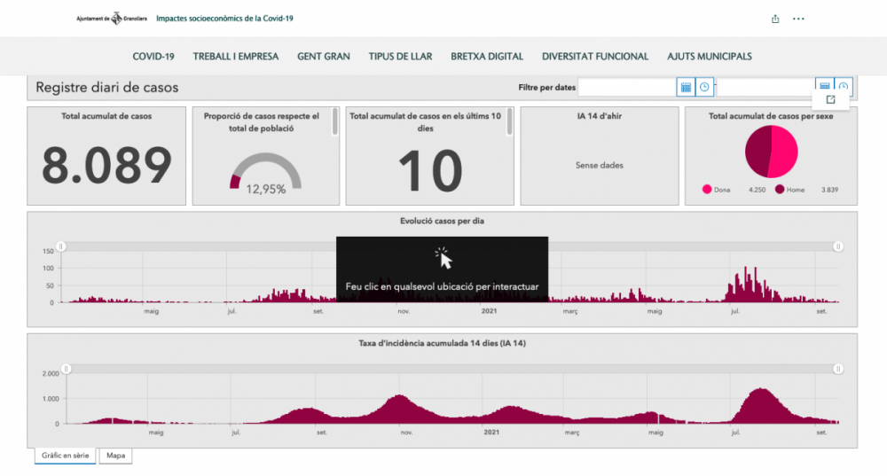Switch to the GENT GRAN tab
887x476 pixels.
pyautogui.click(x=324, y=57)
